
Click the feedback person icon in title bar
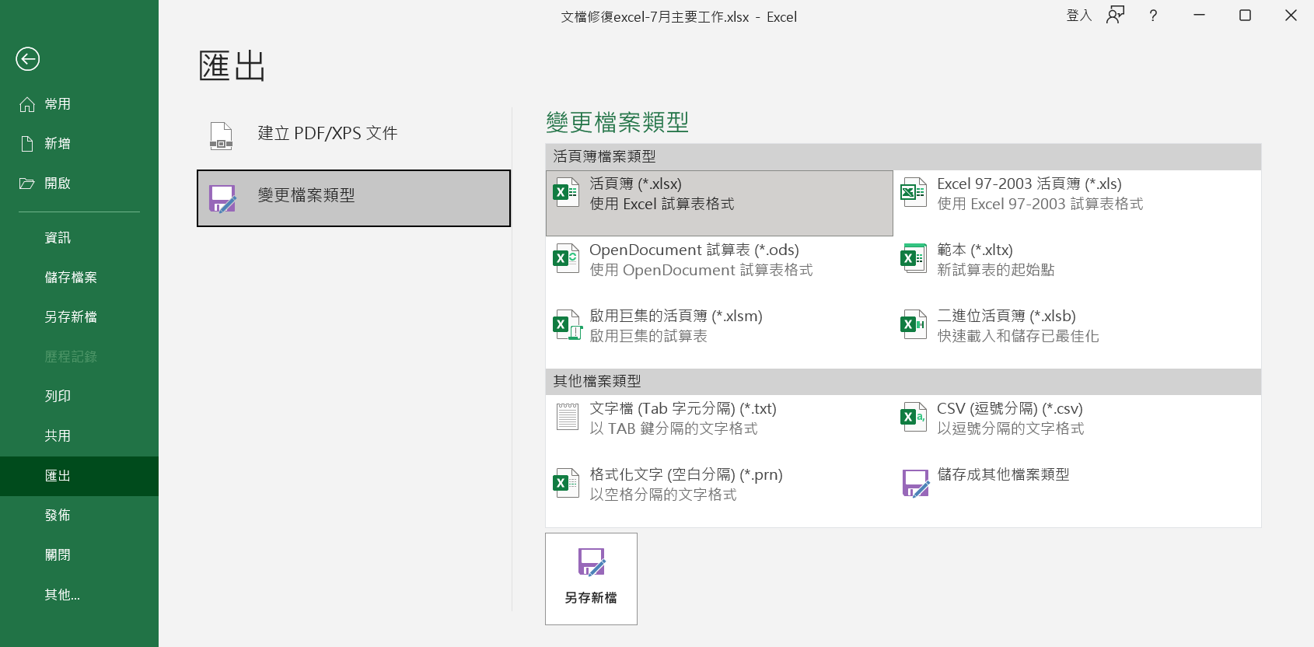[x=1115, y=16]
